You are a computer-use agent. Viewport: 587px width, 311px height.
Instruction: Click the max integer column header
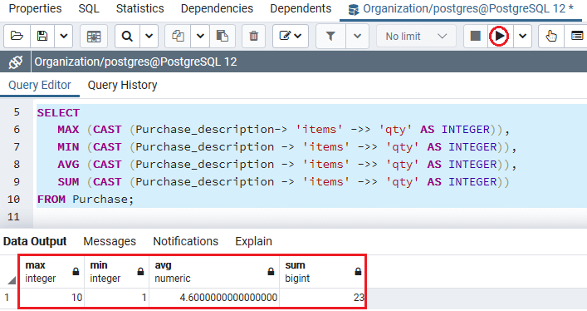tap(51, 272)
